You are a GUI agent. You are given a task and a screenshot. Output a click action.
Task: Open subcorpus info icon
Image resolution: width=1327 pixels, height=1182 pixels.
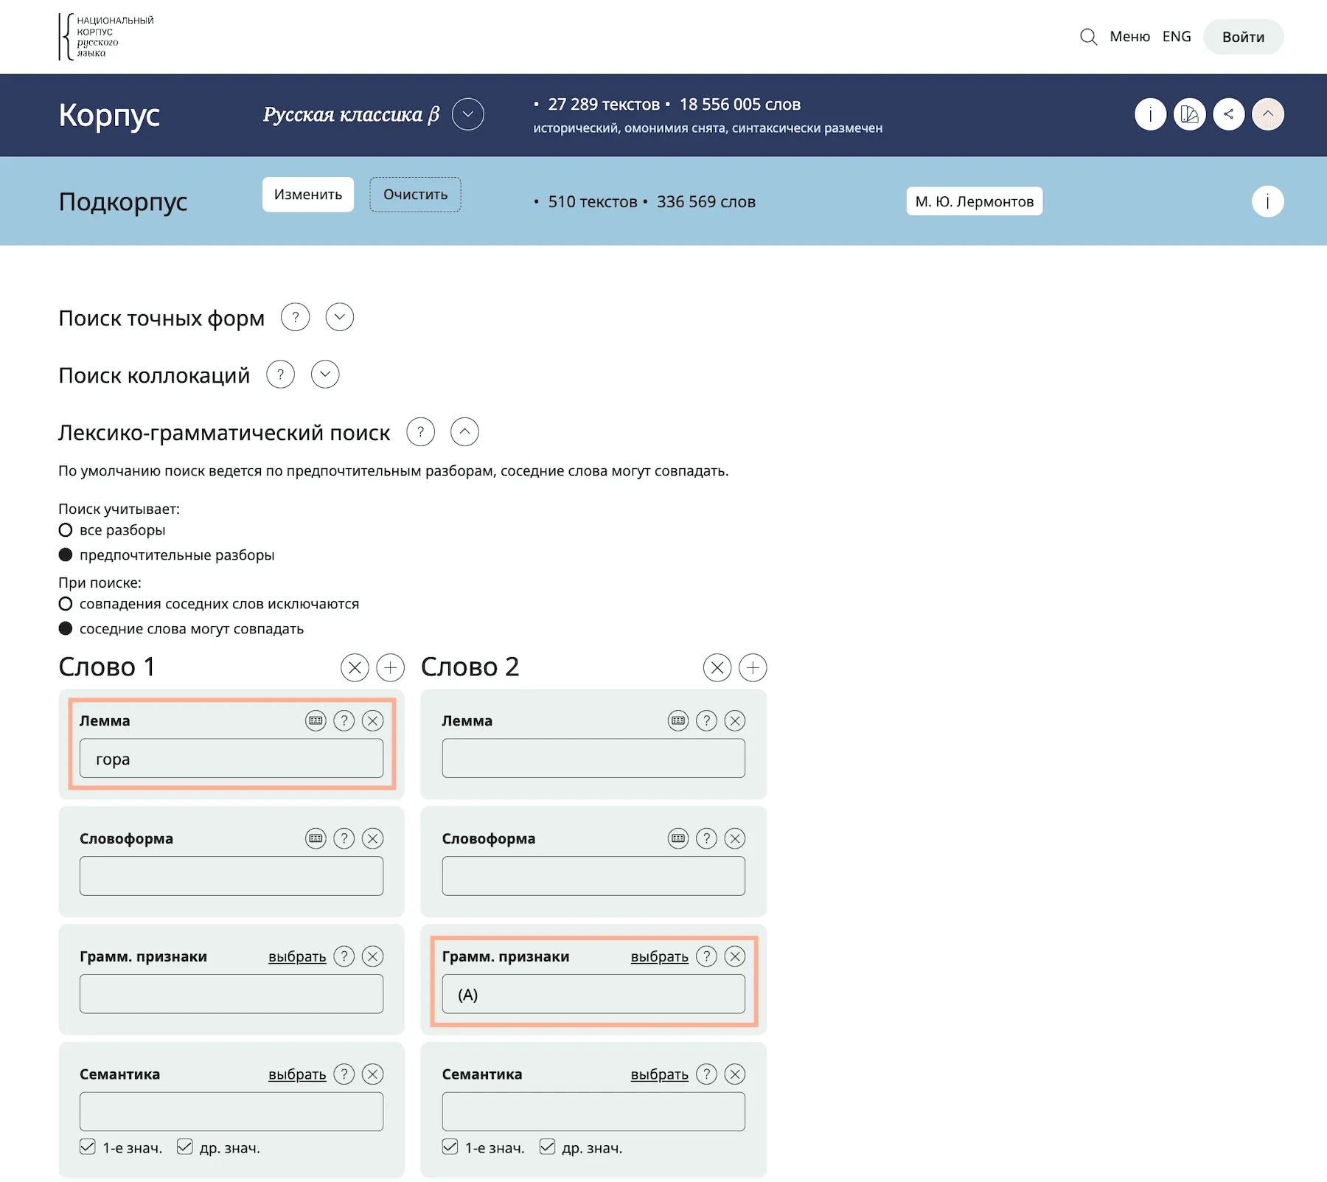(1268, 201)
